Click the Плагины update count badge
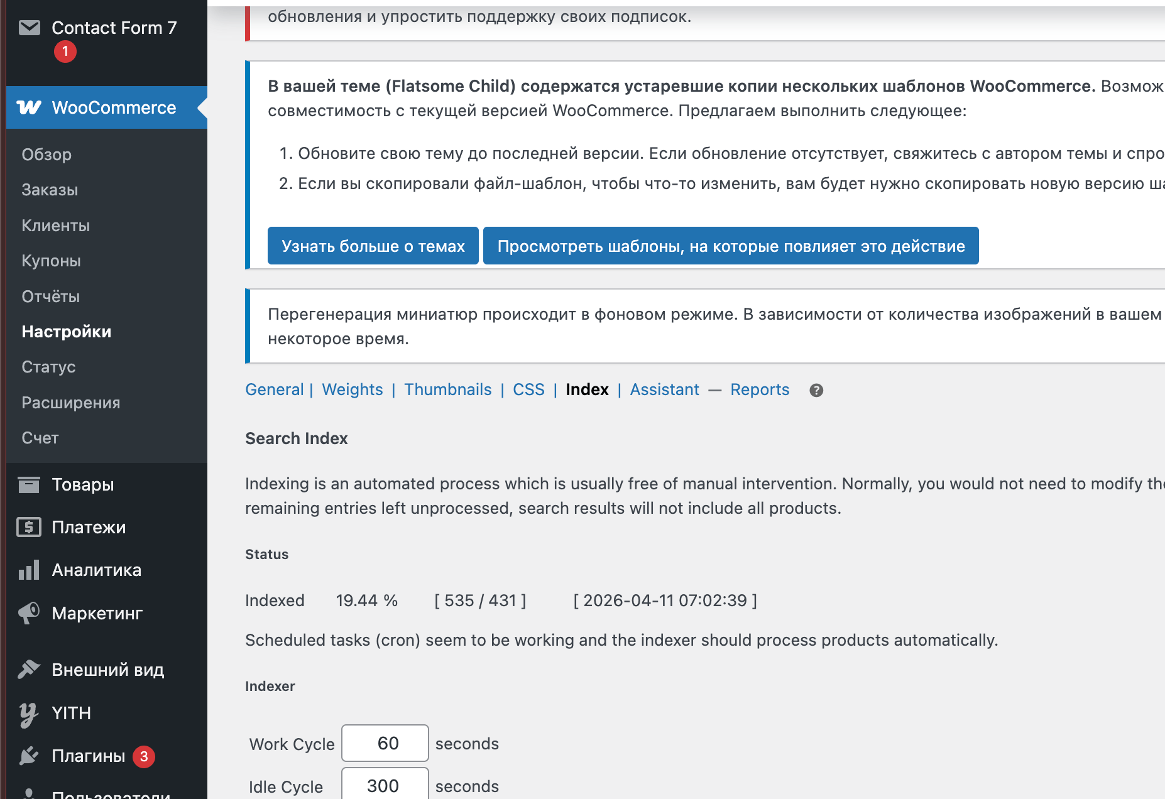1165x799 pixels. click(x=144, y=756)
